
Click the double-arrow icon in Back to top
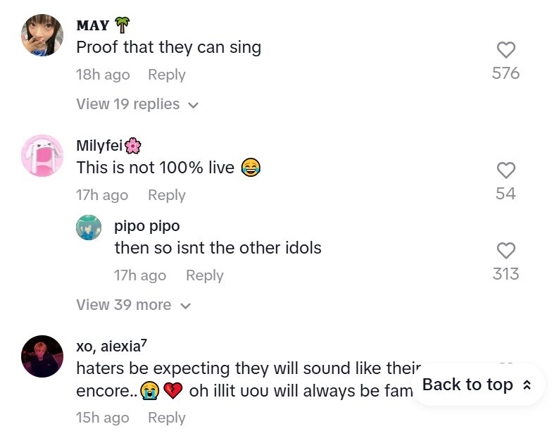[526, 385]
